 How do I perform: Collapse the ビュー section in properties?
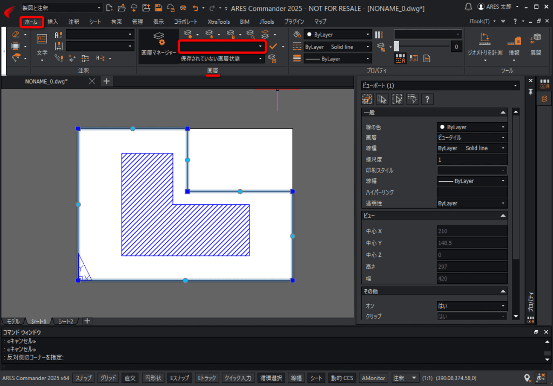(503, 215)
